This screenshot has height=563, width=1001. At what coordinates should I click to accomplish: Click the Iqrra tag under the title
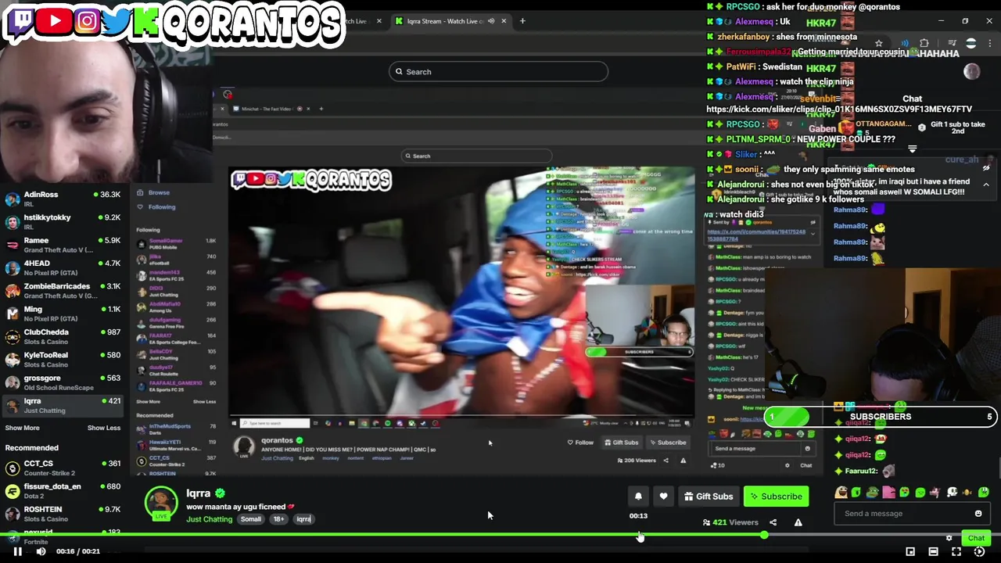[303, 519]
